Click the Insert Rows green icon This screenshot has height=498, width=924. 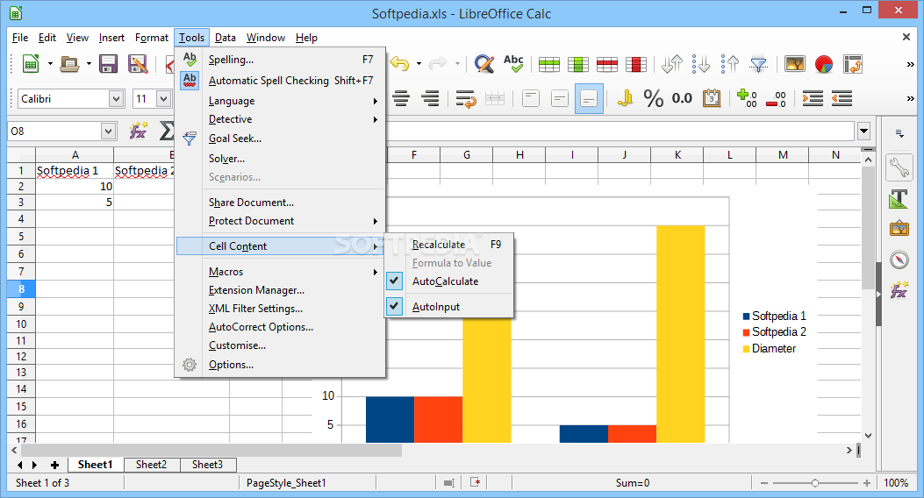pyautogui.click(x=548, y=64)
